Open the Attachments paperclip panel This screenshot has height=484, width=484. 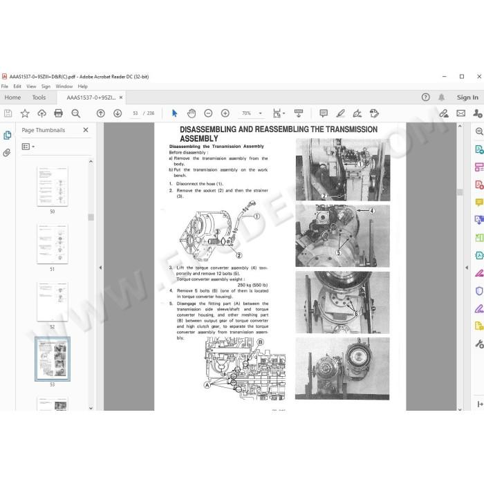point(7,153)
